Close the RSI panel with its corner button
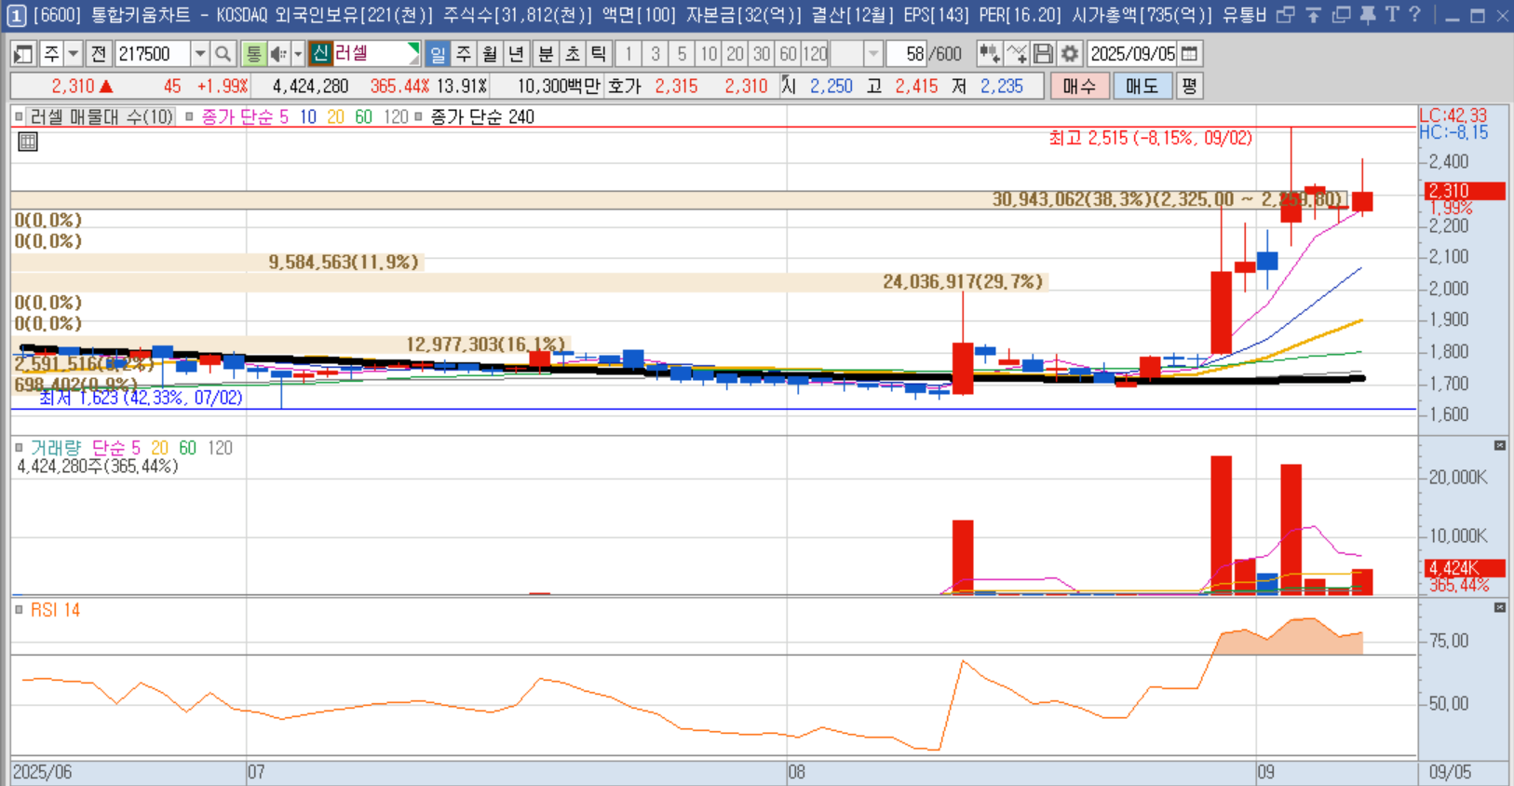The width and height of the screenshot is (1514, 786). 1500,607
